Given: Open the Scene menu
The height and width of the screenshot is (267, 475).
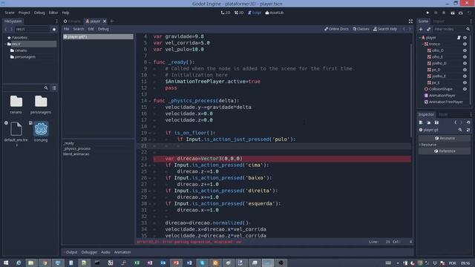Looking at the screenshot, I should (x=10, y=13).
